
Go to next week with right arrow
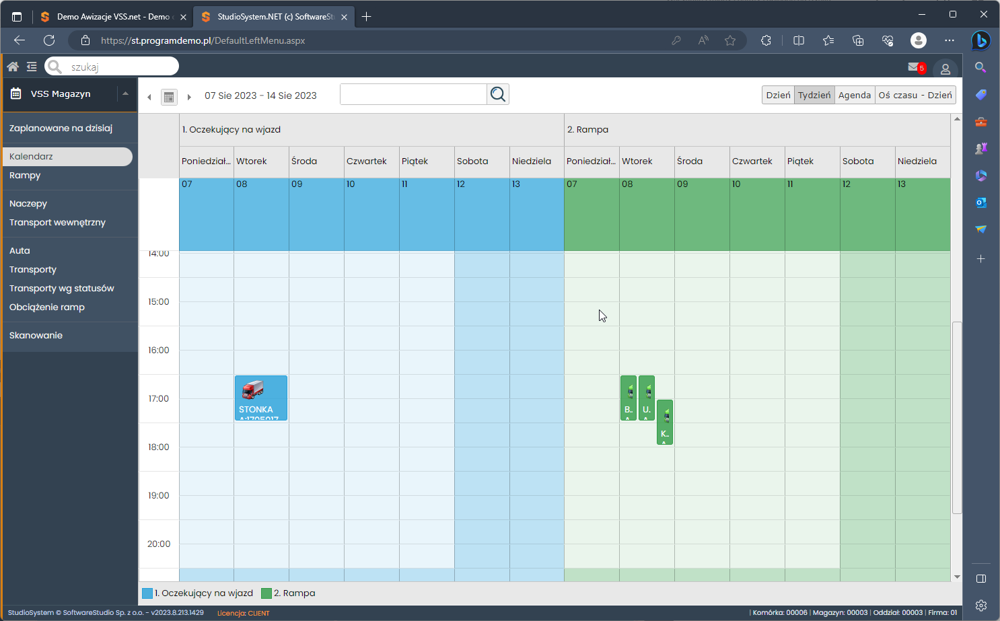189,97
